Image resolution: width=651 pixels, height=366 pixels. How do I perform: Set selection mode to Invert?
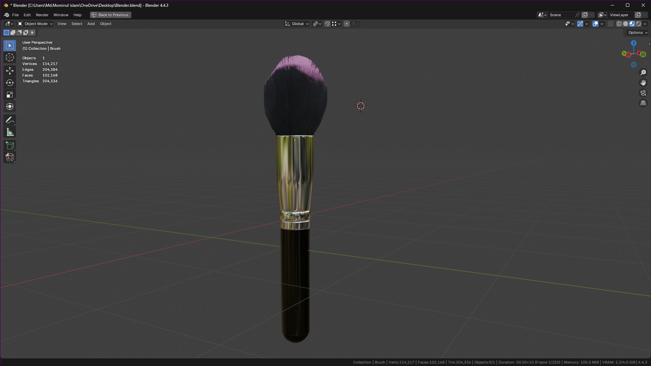coord(26,33)
